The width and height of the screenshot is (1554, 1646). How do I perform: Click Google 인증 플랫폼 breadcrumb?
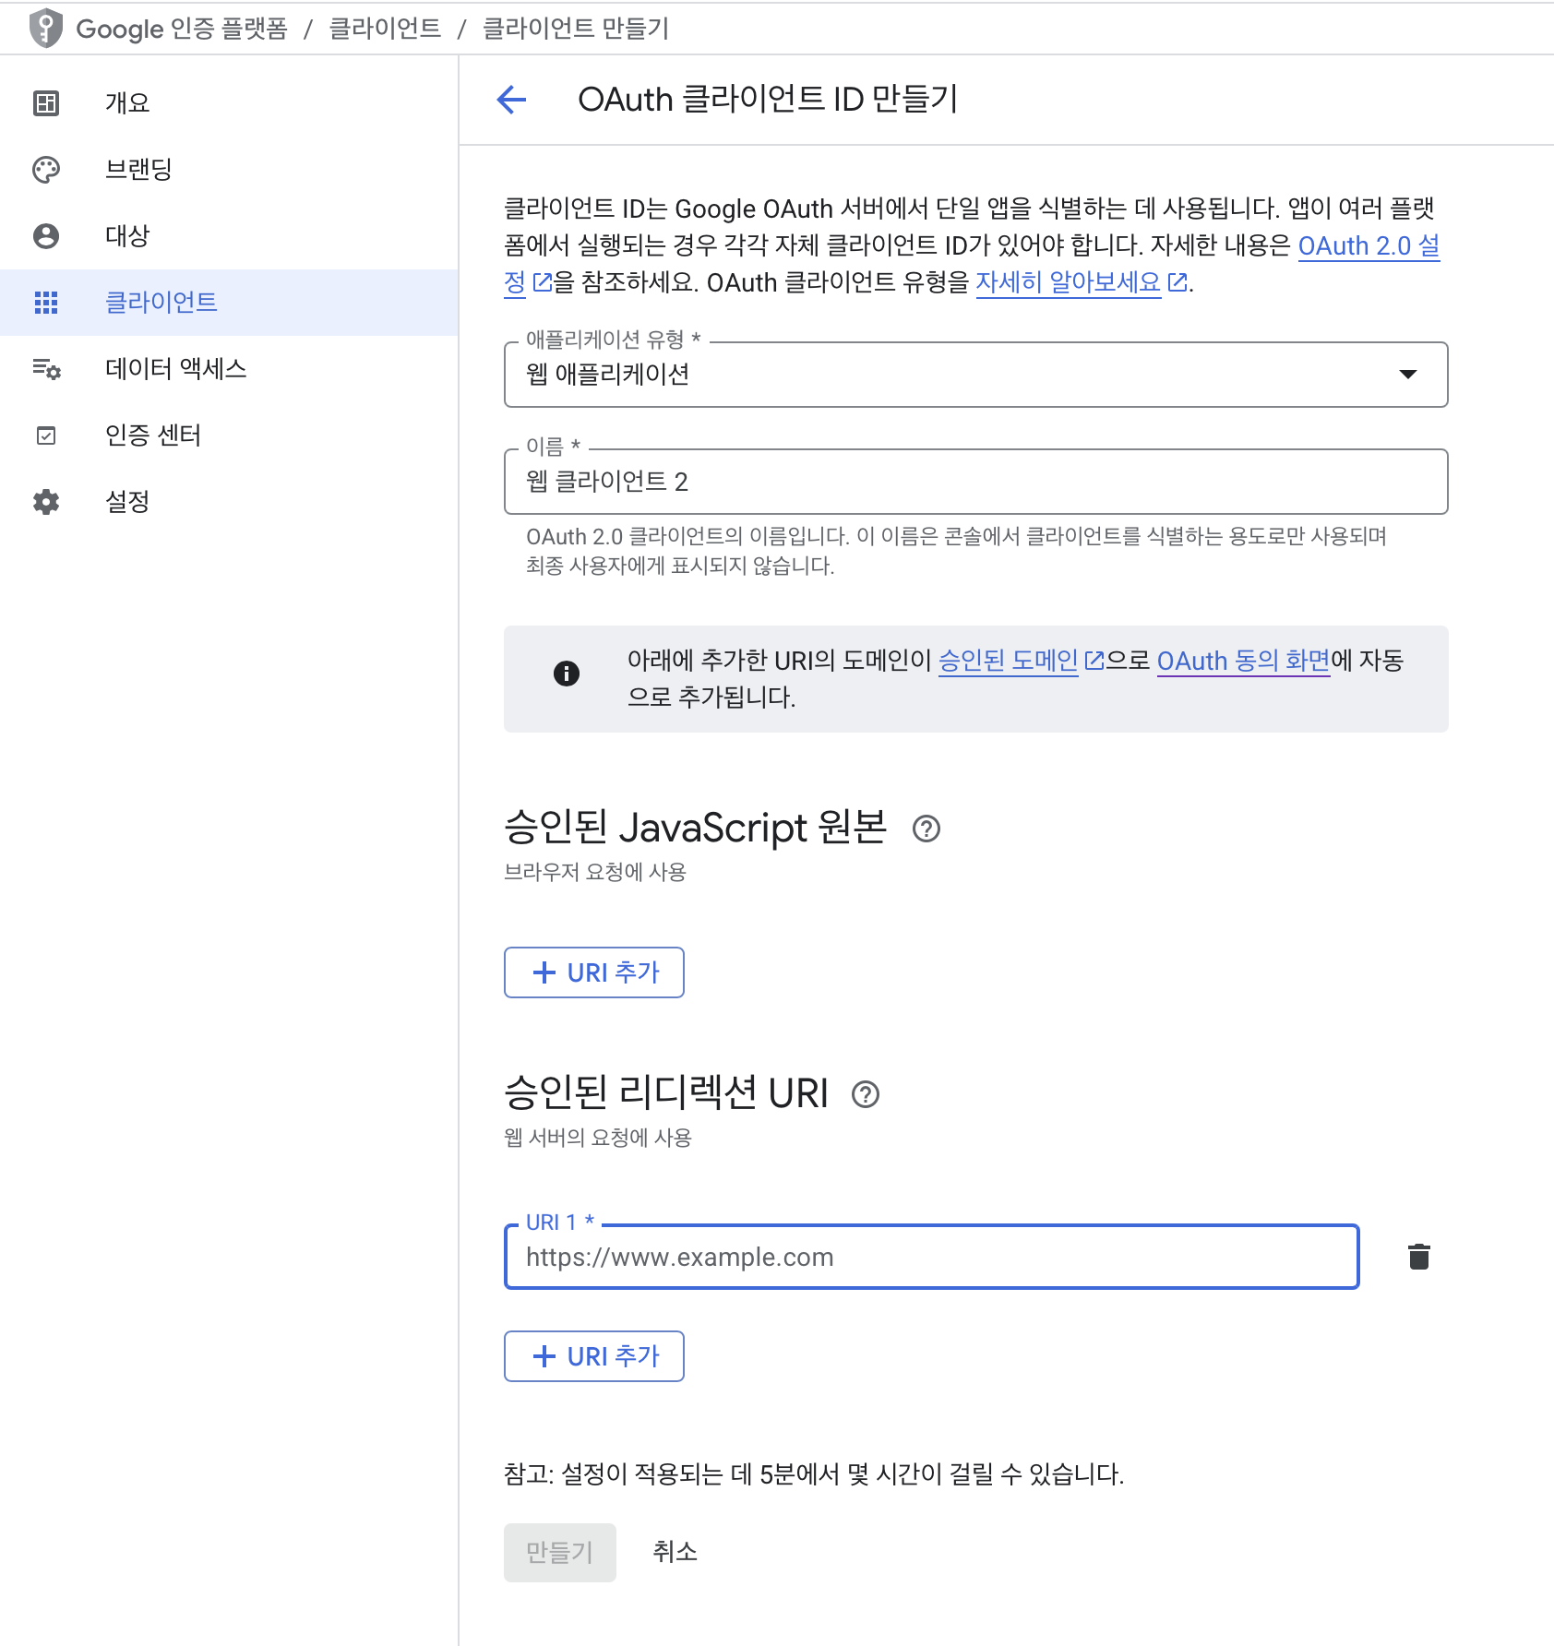(x=182, y=29)
